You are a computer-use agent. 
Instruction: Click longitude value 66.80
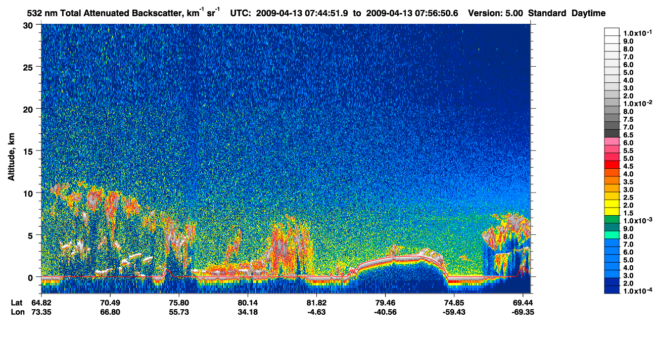pyautogui.click(x=110, y=312)
